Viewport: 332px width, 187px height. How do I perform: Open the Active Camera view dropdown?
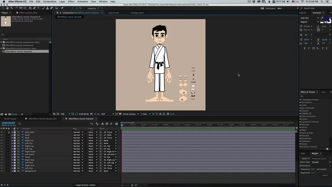tap(131, 114)
